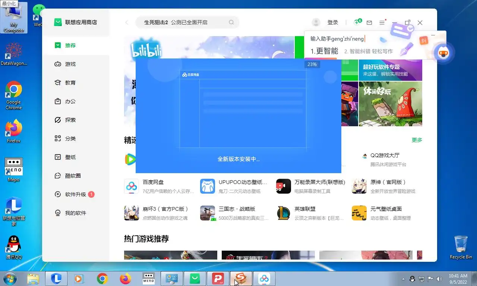Select candidate 1.更智能 in the IME popup
The image size is (477, 286).
(x=325, y=51)
